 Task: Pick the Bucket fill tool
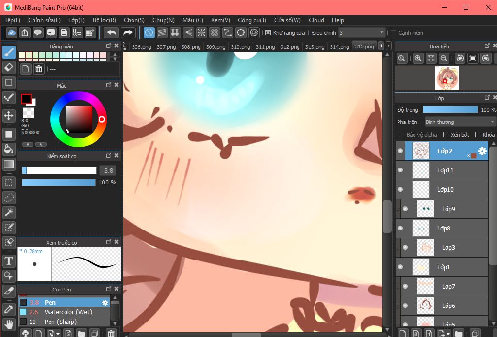(x=9, y=149)
